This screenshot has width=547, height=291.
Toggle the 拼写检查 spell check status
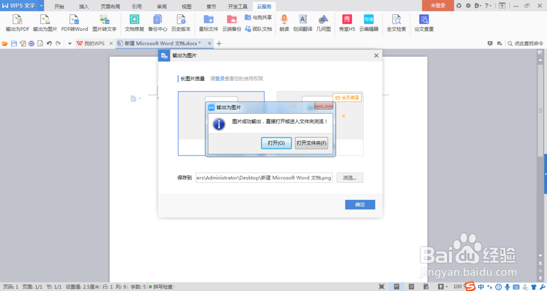pos(161,287)
